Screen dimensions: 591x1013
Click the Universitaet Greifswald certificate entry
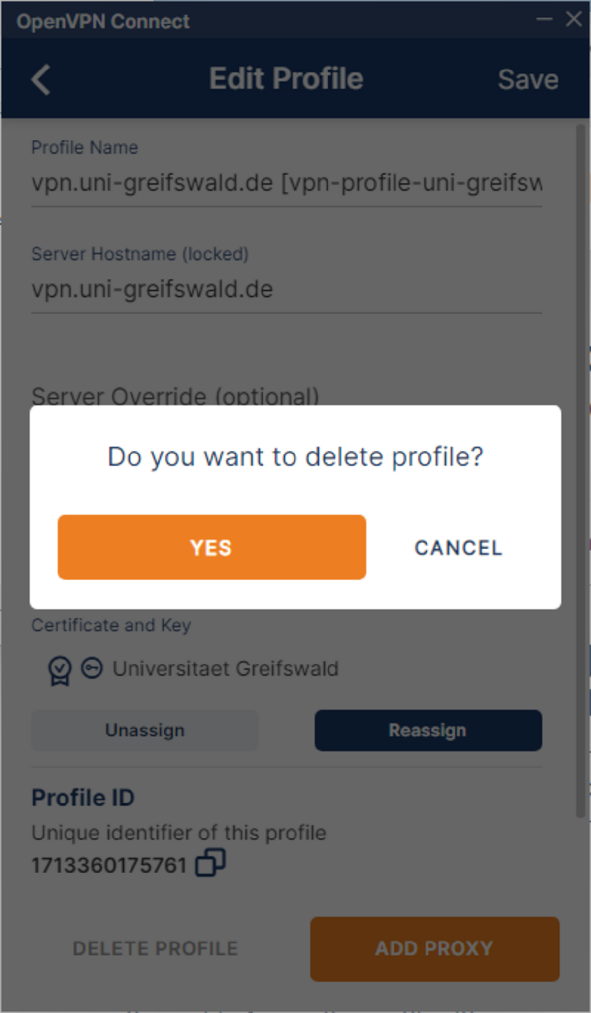point(226,669)
